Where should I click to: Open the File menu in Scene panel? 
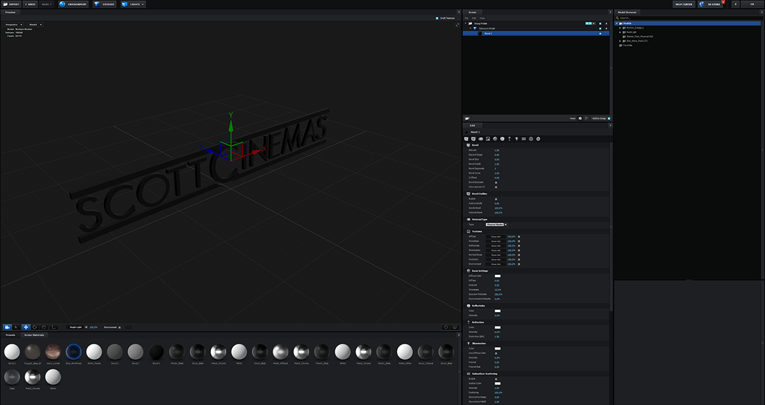[x=467, y=18]
